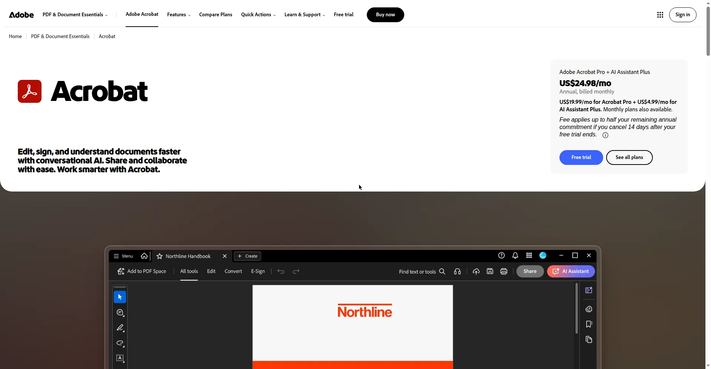Select the Adobe Acrobat nav tab

142,14
